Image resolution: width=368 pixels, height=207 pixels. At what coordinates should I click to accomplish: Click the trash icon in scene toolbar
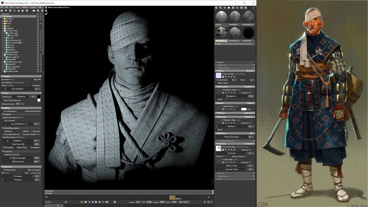[x=42, y=11]
